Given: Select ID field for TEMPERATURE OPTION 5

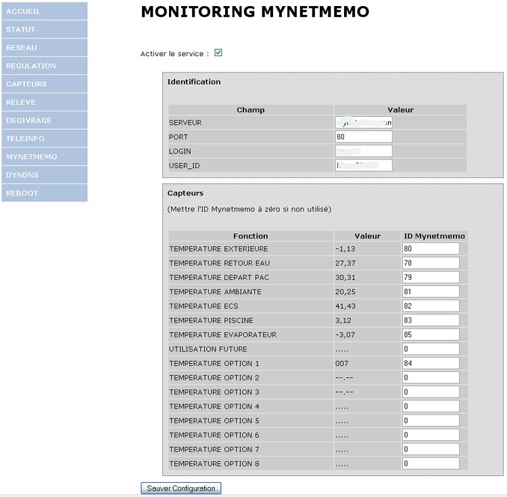Looking at the screenshot, I should tap(431, 421).
